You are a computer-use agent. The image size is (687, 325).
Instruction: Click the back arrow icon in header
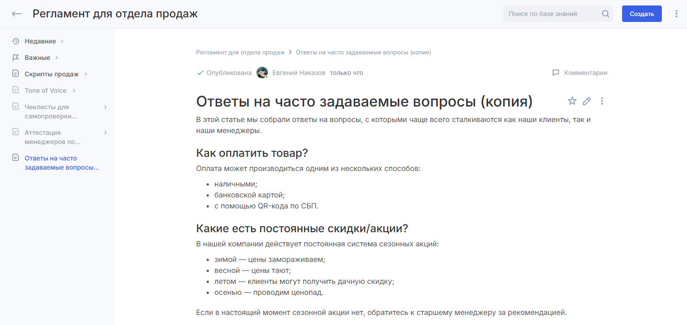click(17, 14)
